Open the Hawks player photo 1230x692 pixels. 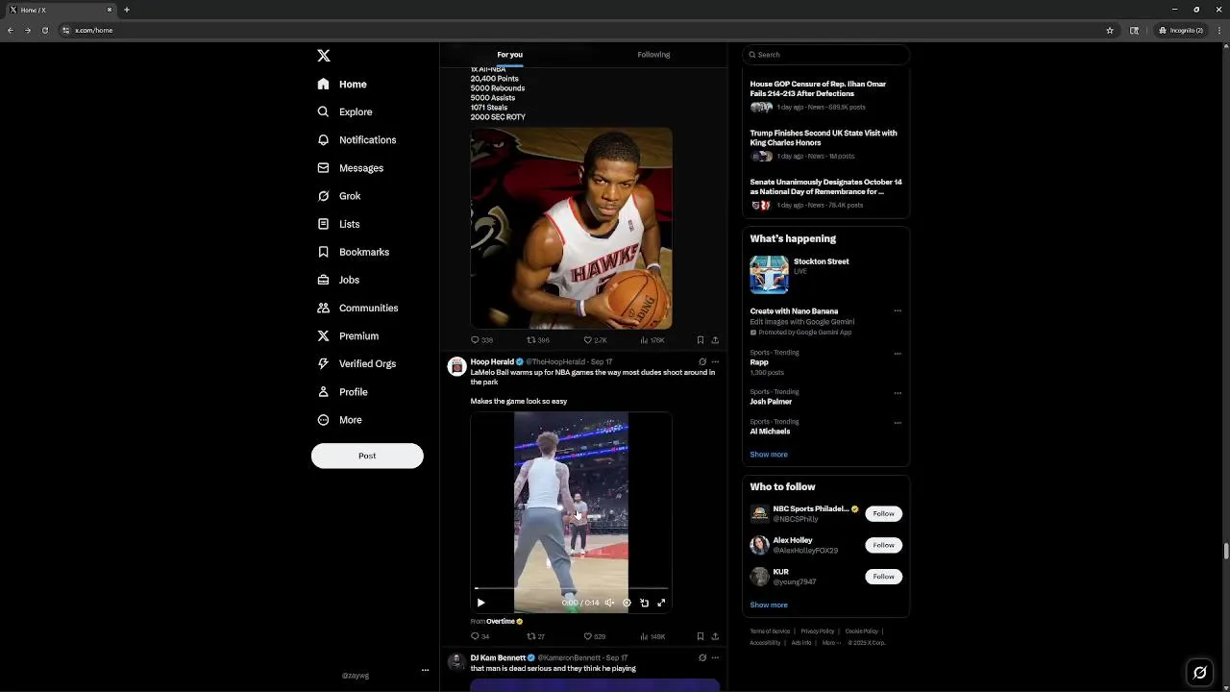coord(571,229)
